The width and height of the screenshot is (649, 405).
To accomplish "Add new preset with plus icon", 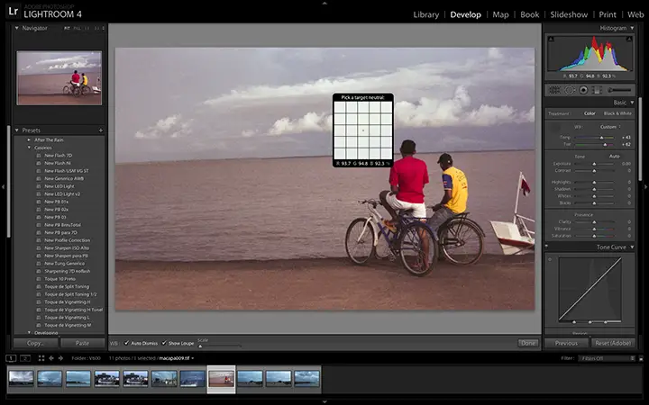I will pos(100,130).
